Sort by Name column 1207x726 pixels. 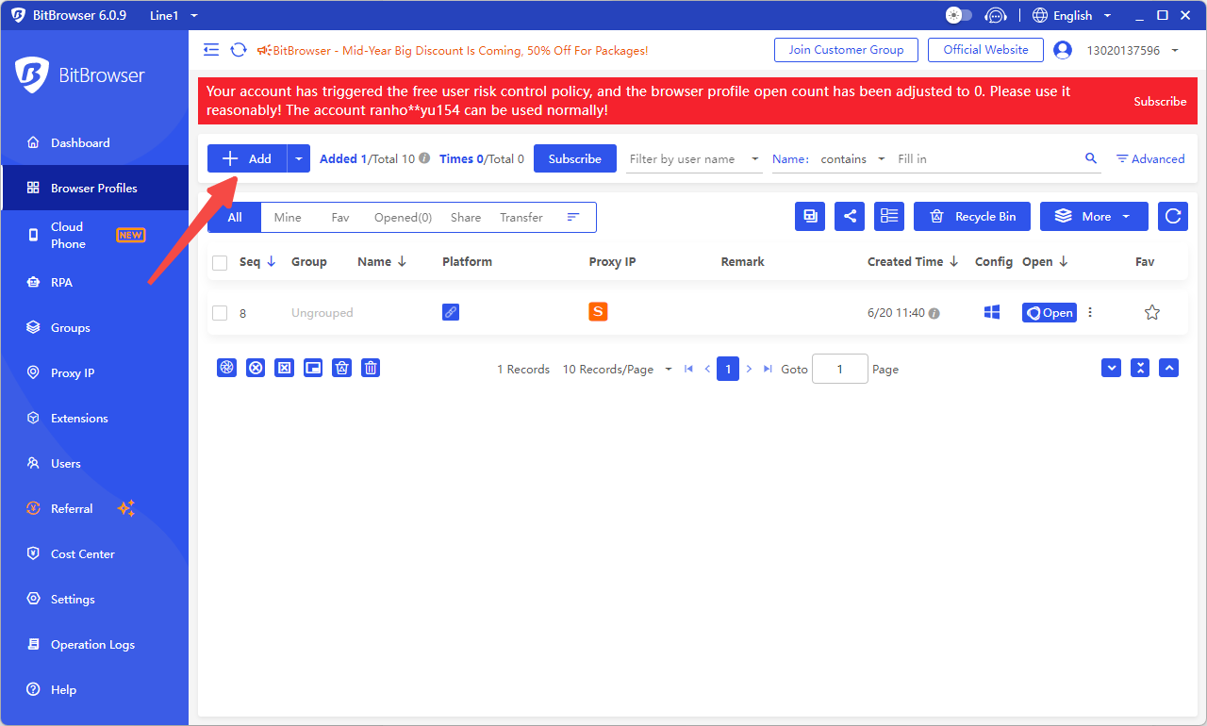click(x=382, y=261)
